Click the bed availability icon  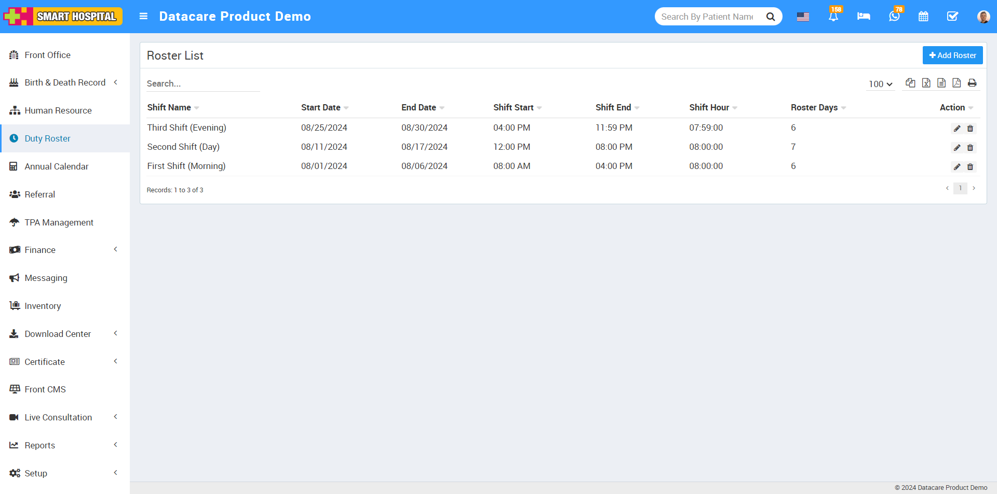coord(864,17)
